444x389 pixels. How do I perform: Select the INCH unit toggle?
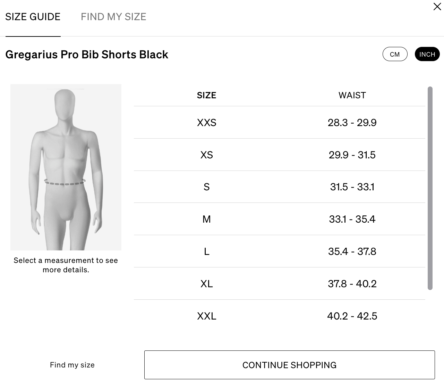pos(427,54)
